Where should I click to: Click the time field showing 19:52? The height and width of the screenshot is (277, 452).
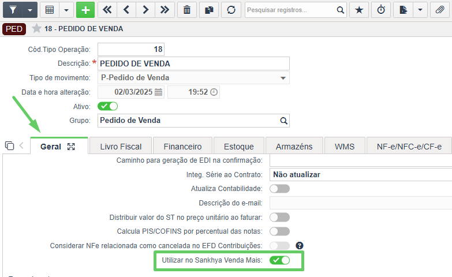193,92
